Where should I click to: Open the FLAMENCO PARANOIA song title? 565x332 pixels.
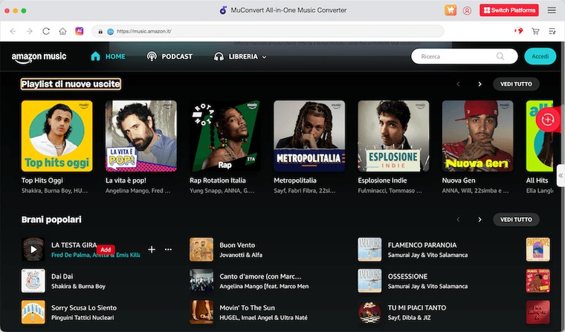pyautogui.click(x=422, y=245)
